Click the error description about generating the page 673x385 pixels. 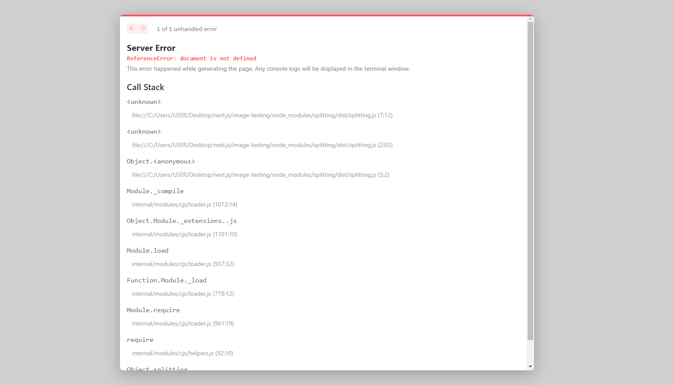[x=268, y=69]
